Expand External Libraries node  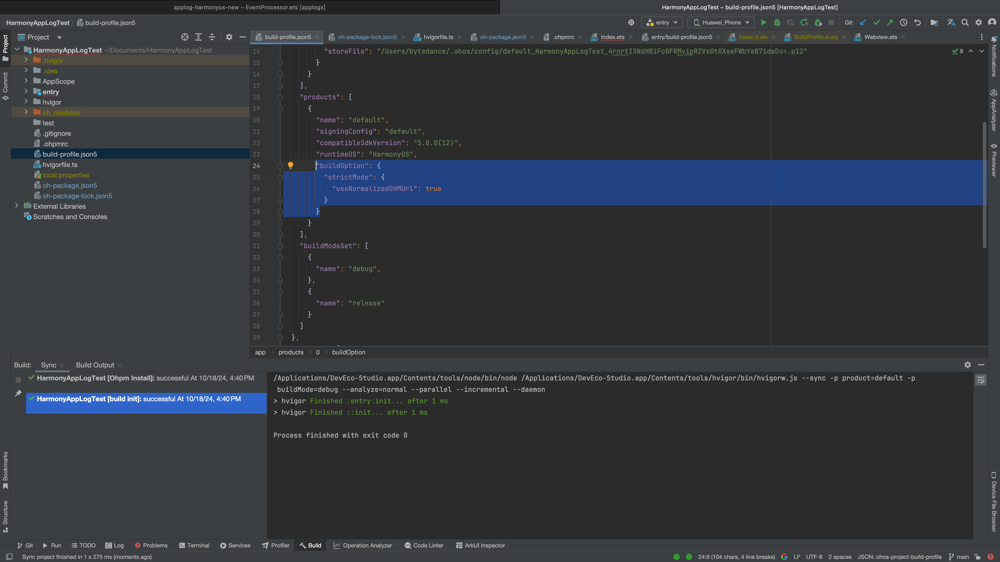pyautogui.click(x=17, y=206)
